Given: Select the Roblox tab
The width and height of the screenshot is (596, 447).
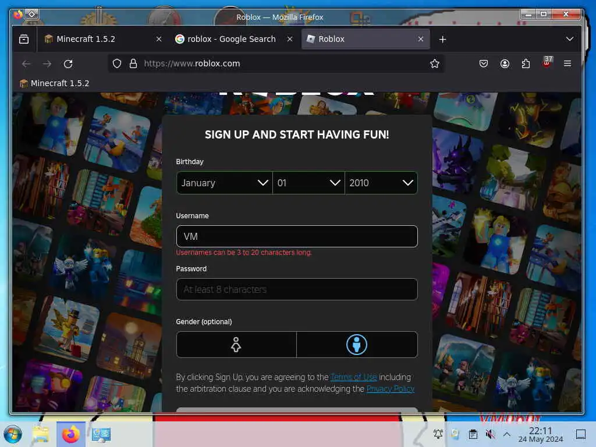Looking at the screenshot, I should click(x=366, y=39).
